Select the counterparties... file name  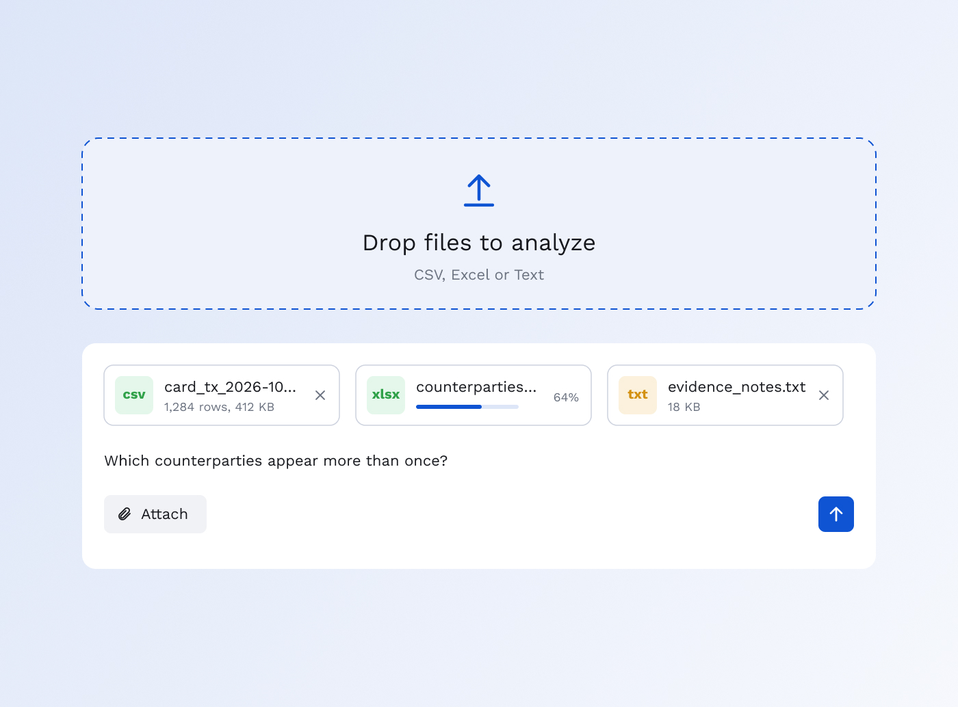tap(476, 387)
